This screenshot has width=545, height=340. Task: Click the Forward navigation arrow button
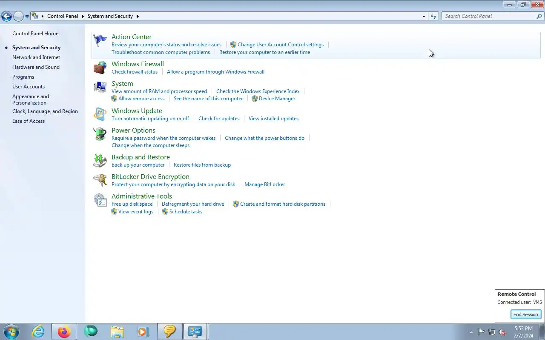click(x=18, y=16)
